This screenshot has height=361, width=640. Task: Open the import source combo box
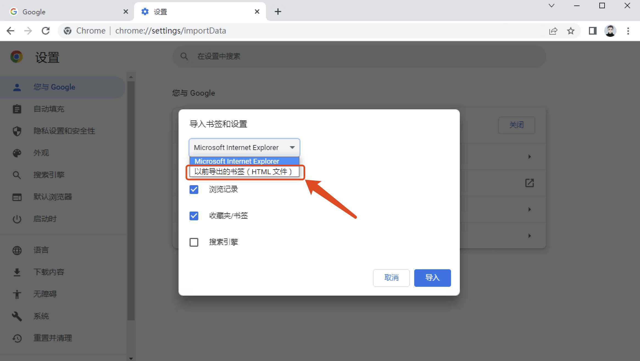(244, 148)
